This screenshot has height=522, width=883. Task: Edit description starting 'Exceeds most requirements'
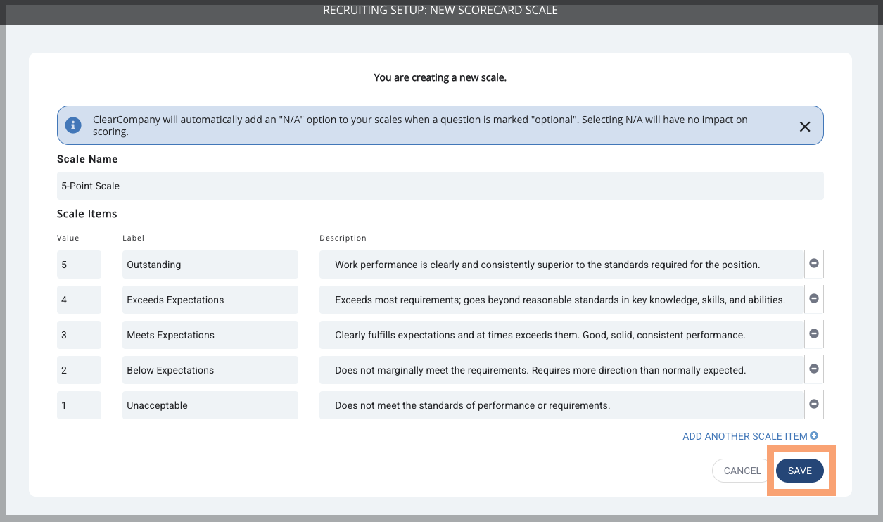point(561,300)
